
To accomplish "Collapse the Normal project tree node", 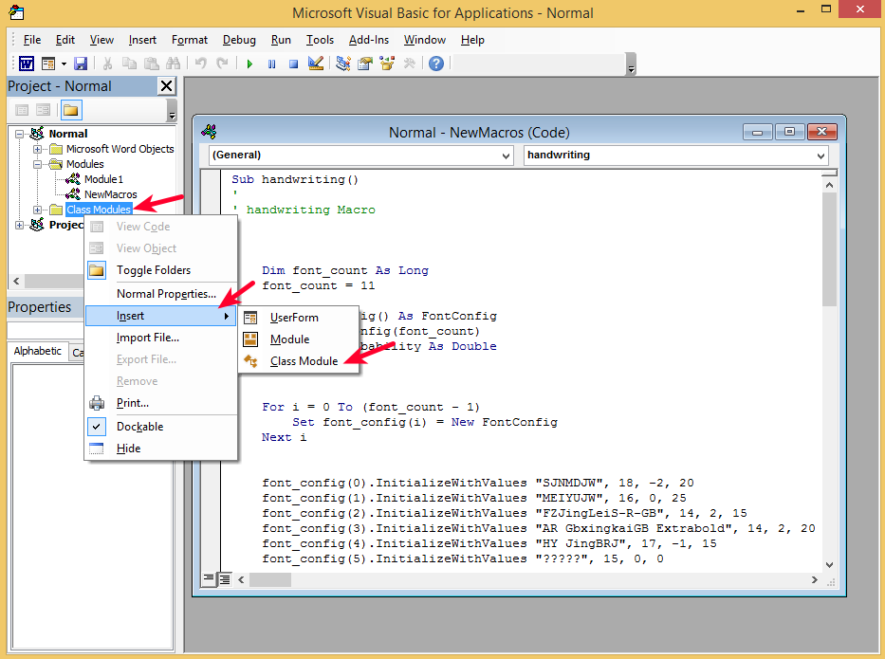I will point(19,135).
